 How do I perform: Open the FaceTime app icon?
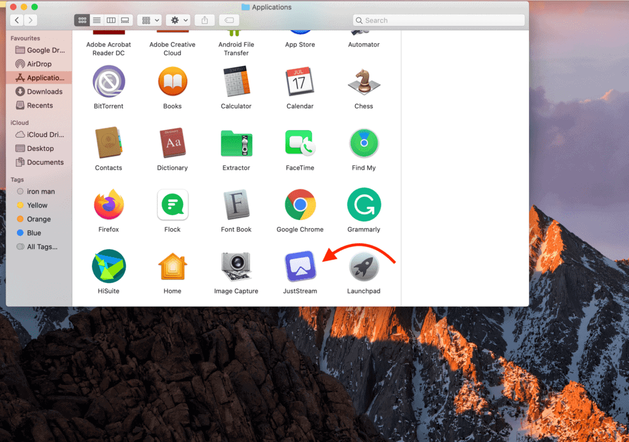coord(300,143)
